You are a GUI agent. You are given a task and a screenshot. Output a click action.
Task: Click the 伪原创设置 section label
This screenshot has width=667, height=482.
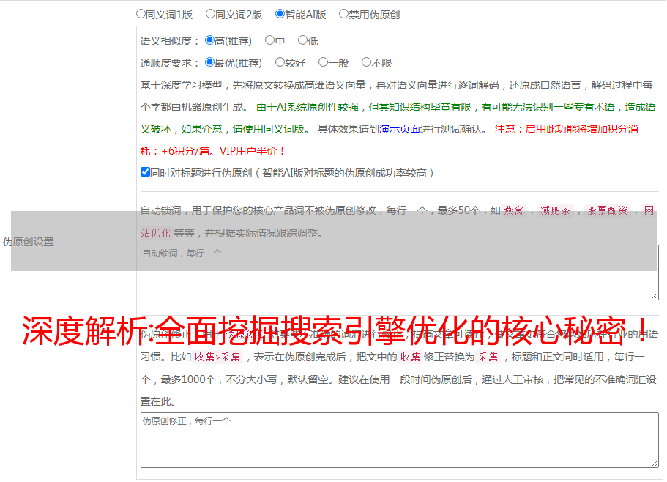pyautogui.click(x=29, y=242)
